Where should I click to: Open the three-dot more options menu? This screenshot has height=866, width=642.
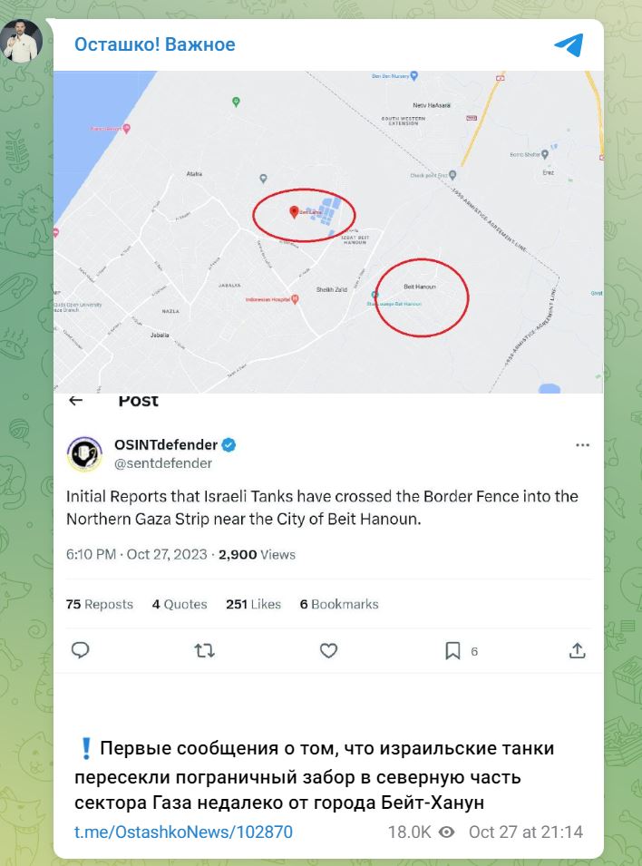coord(582,444)
